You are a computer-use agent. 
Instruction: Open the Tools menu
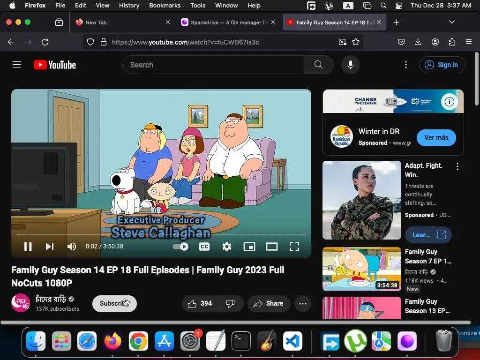click(198, 5)
